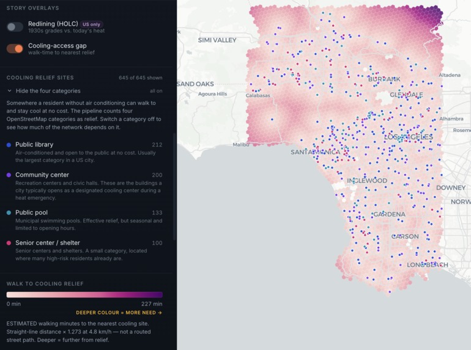Image resolution: width=471 pixels, height=350 pixels.
Task: Turn off the Cooling-access gap toggle
Action: (15, 49)
